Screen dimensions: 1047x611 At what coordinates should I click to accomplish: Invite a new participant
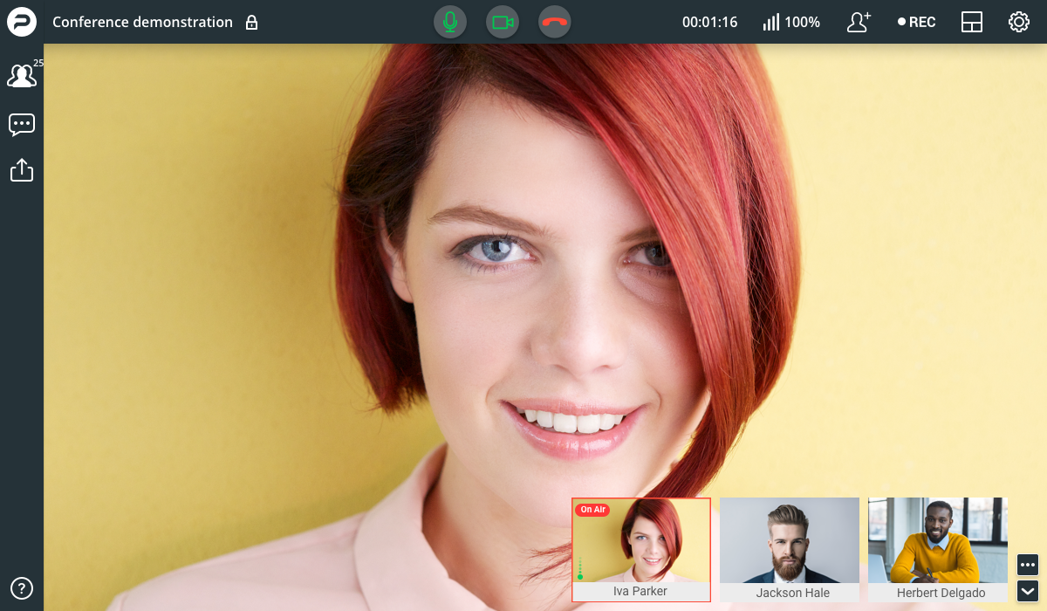pyautogui.click(x=859, y=22)
